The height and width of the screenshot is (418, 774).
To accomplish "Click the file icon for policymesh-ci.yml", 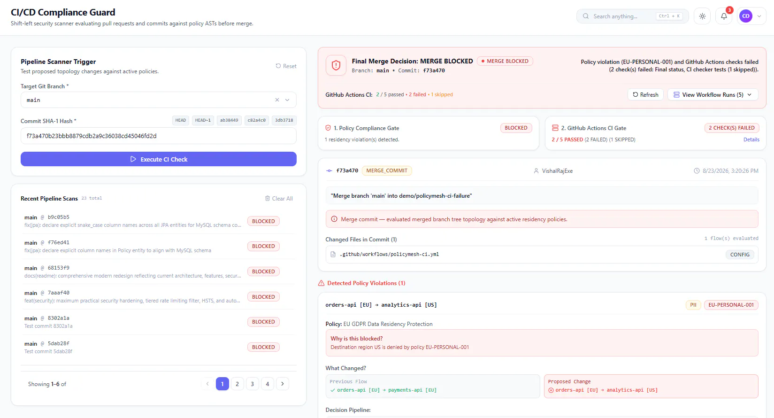I will point(333,254).
